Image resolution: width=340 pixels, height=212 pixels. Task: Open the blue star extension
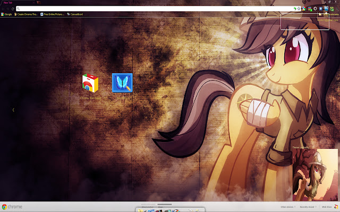pos(321,8)
